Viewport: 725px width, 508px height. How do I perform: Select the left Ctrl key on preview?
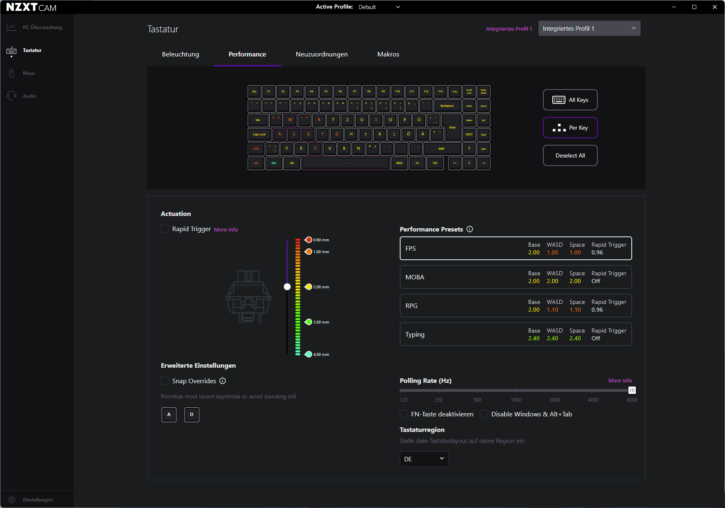coord(256,163)
